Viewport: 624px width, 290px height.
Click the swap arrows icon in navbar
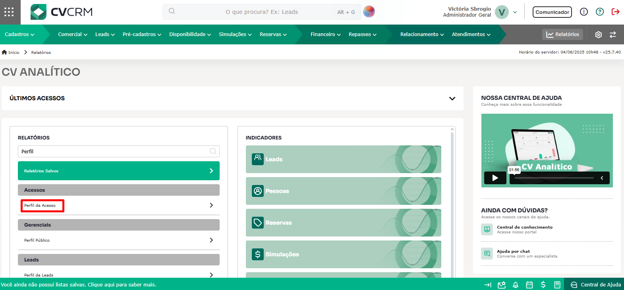coord(613,34)
